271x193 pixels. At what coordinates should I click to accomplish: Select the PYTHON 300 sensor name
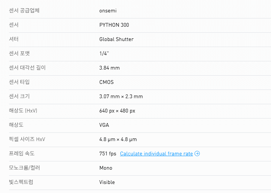click(114, 25)
